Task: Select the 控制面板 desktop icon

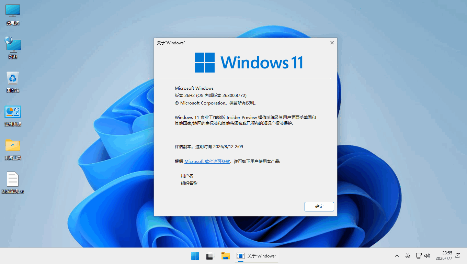Action: coord(13,116)
